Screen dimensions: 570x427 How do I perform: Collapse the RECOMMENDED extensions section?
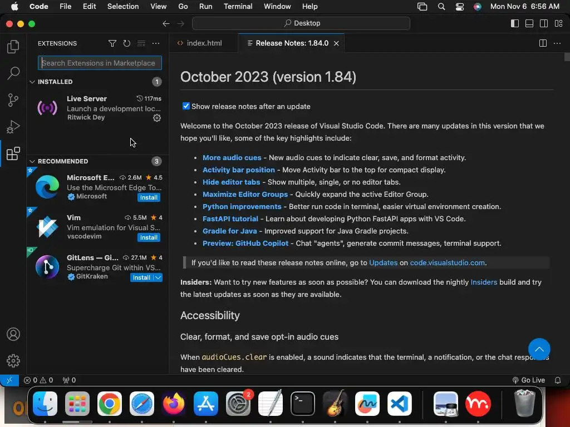click(32, 161)
